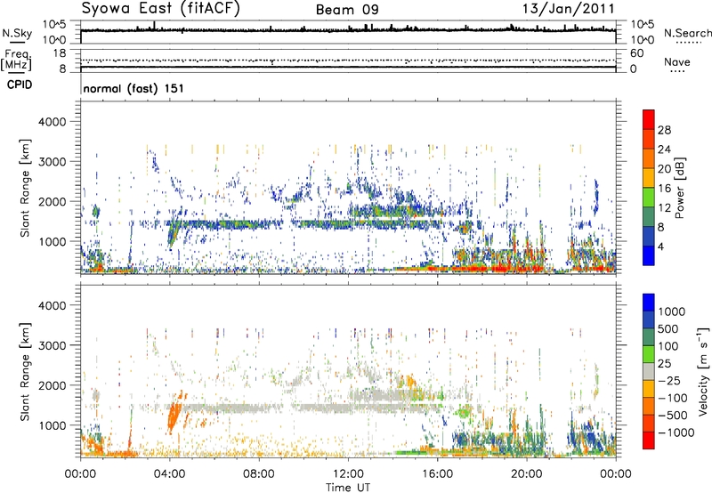
Task: Pick the gray segment of Velocity colorbar
Action: point(649,371)
